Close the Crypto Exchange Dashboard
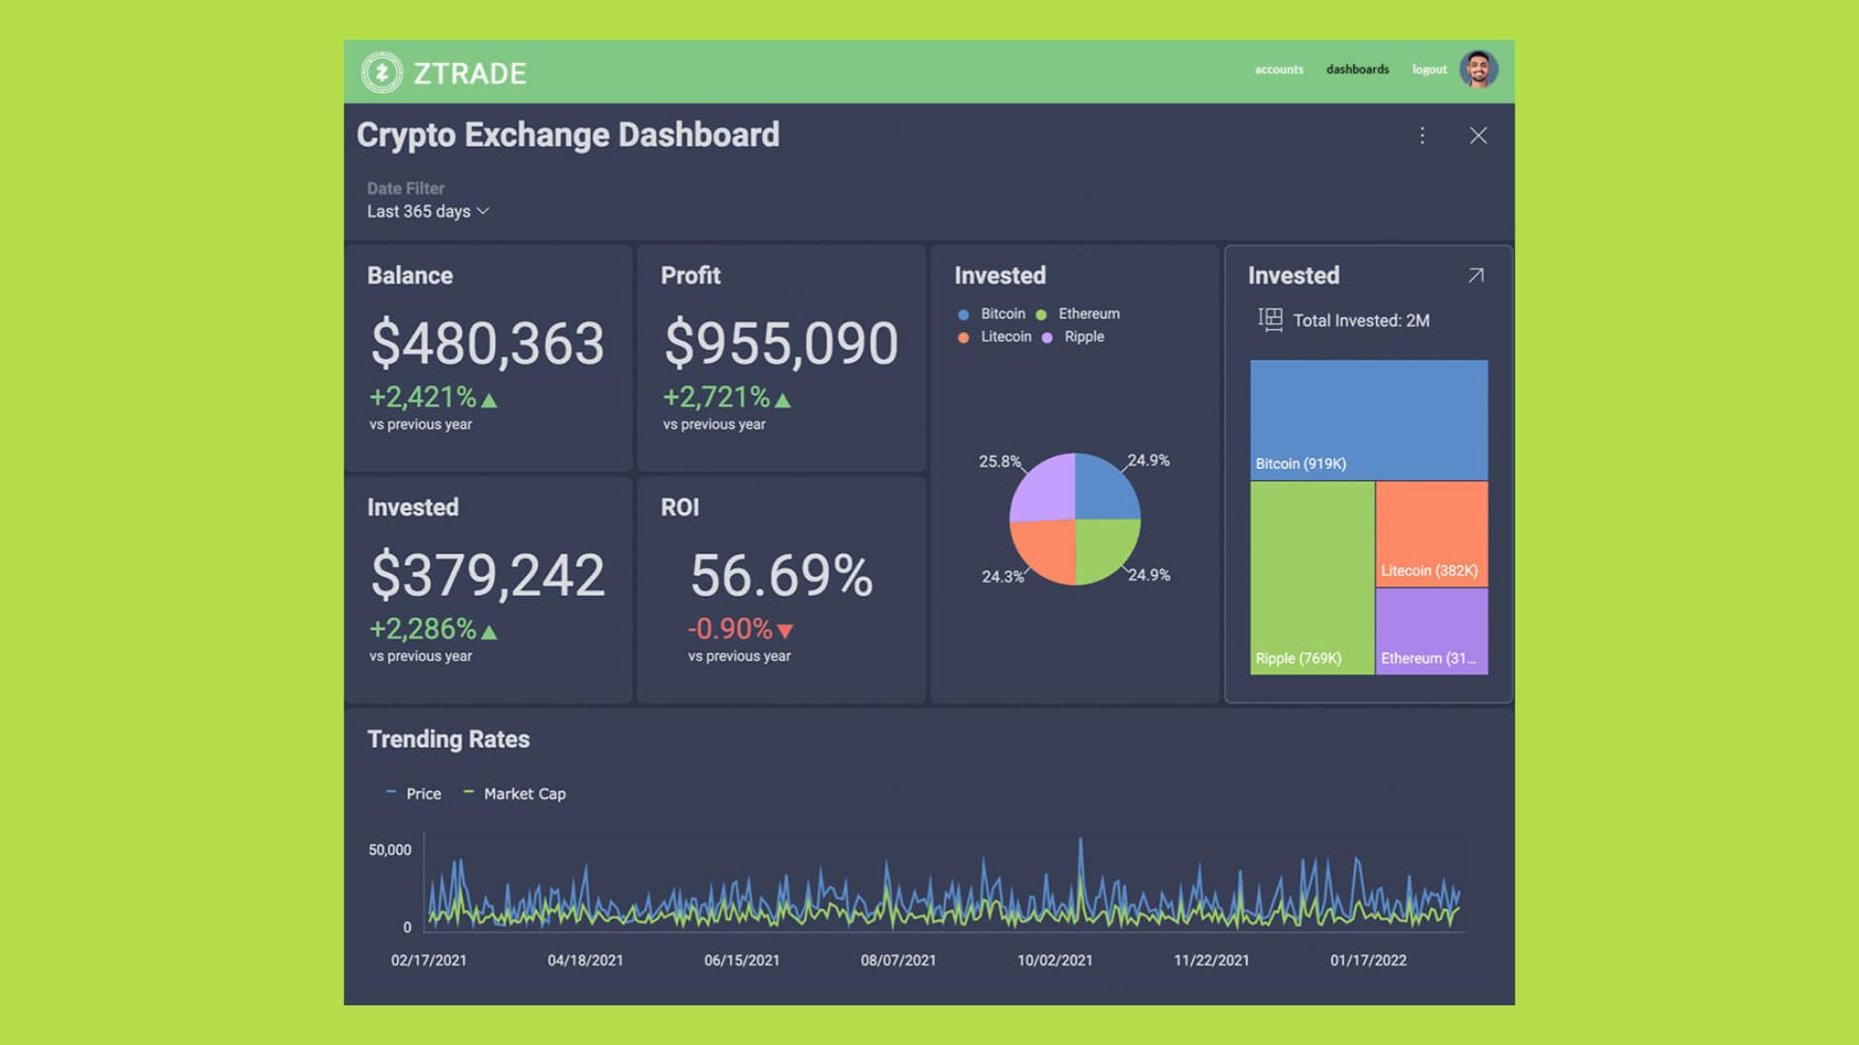 pyautogui.click(x=1478, y=135)
